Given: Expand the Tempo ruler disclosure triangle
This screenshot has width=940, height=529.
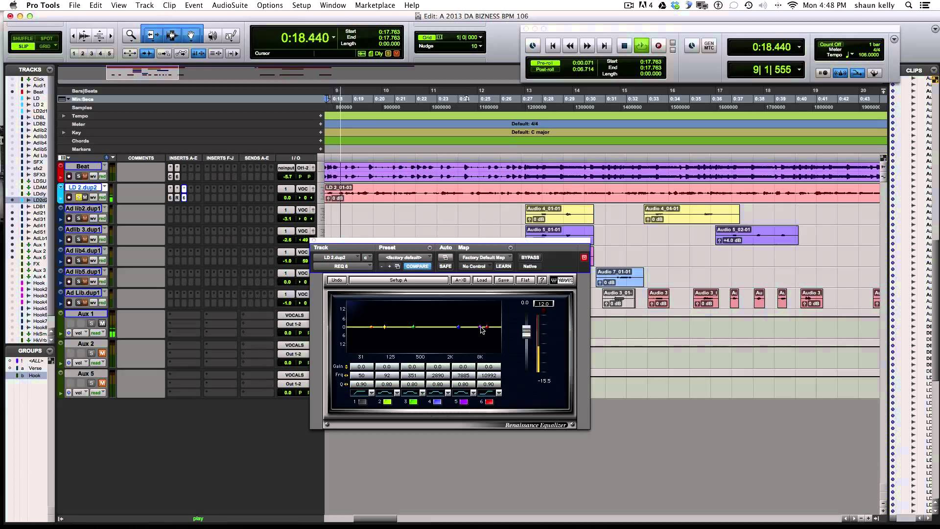Looking at the screenshot, I should (64, 116).
